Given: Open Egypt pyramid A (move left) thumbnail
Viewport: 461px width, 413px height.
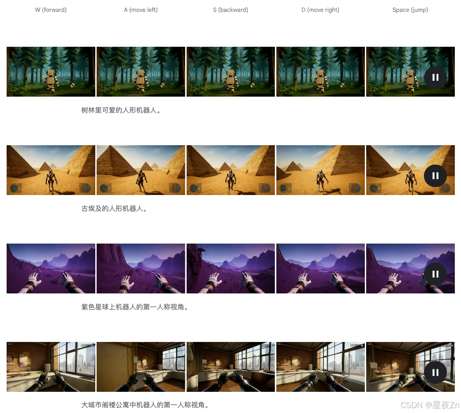Looking at the screenshot, I should coord(141,170).
